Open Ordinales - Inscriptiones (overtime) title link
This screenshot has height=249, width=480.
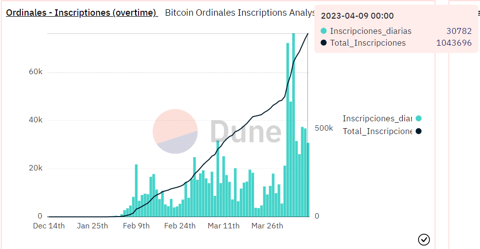click(82, 13)
